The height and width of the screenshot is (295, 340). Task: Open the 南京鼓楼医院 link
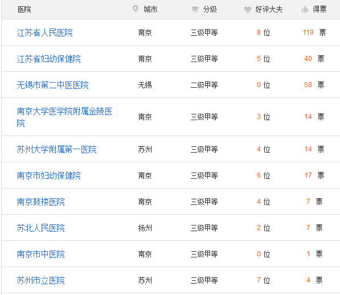[x=41, y=202]
